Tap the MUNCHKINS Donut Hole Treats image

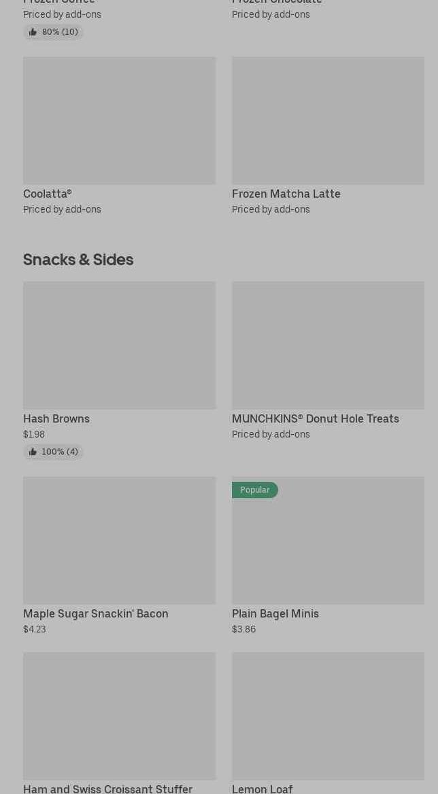[328, 346]
